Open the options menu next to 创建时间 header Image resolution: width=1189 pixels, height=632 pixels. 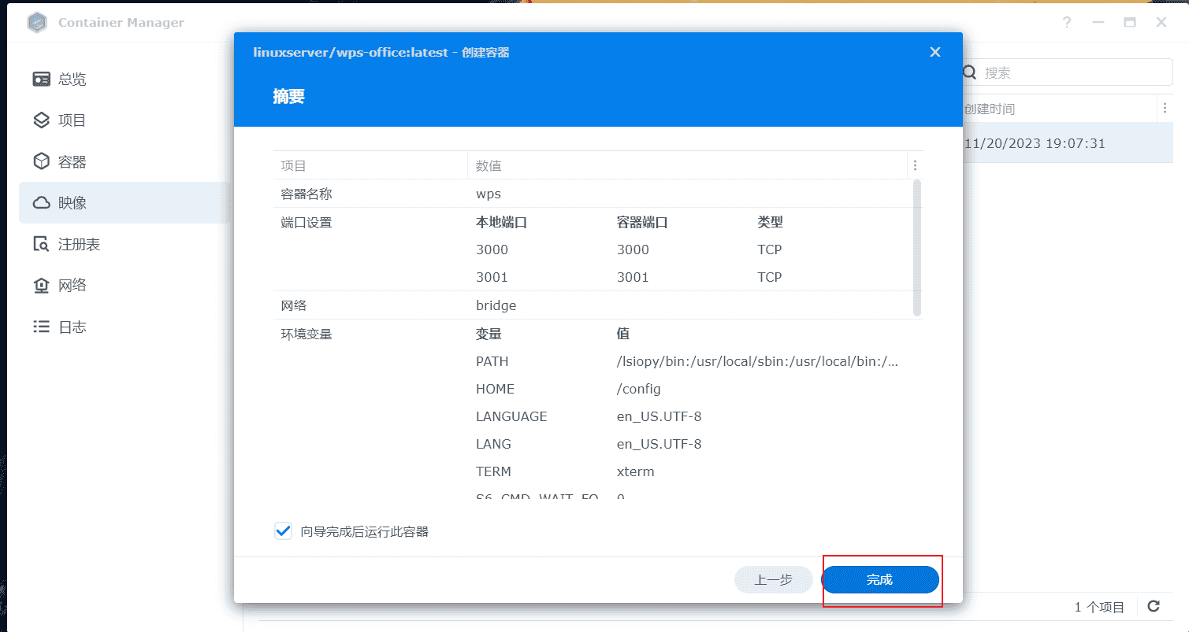tap(1165, 108)
